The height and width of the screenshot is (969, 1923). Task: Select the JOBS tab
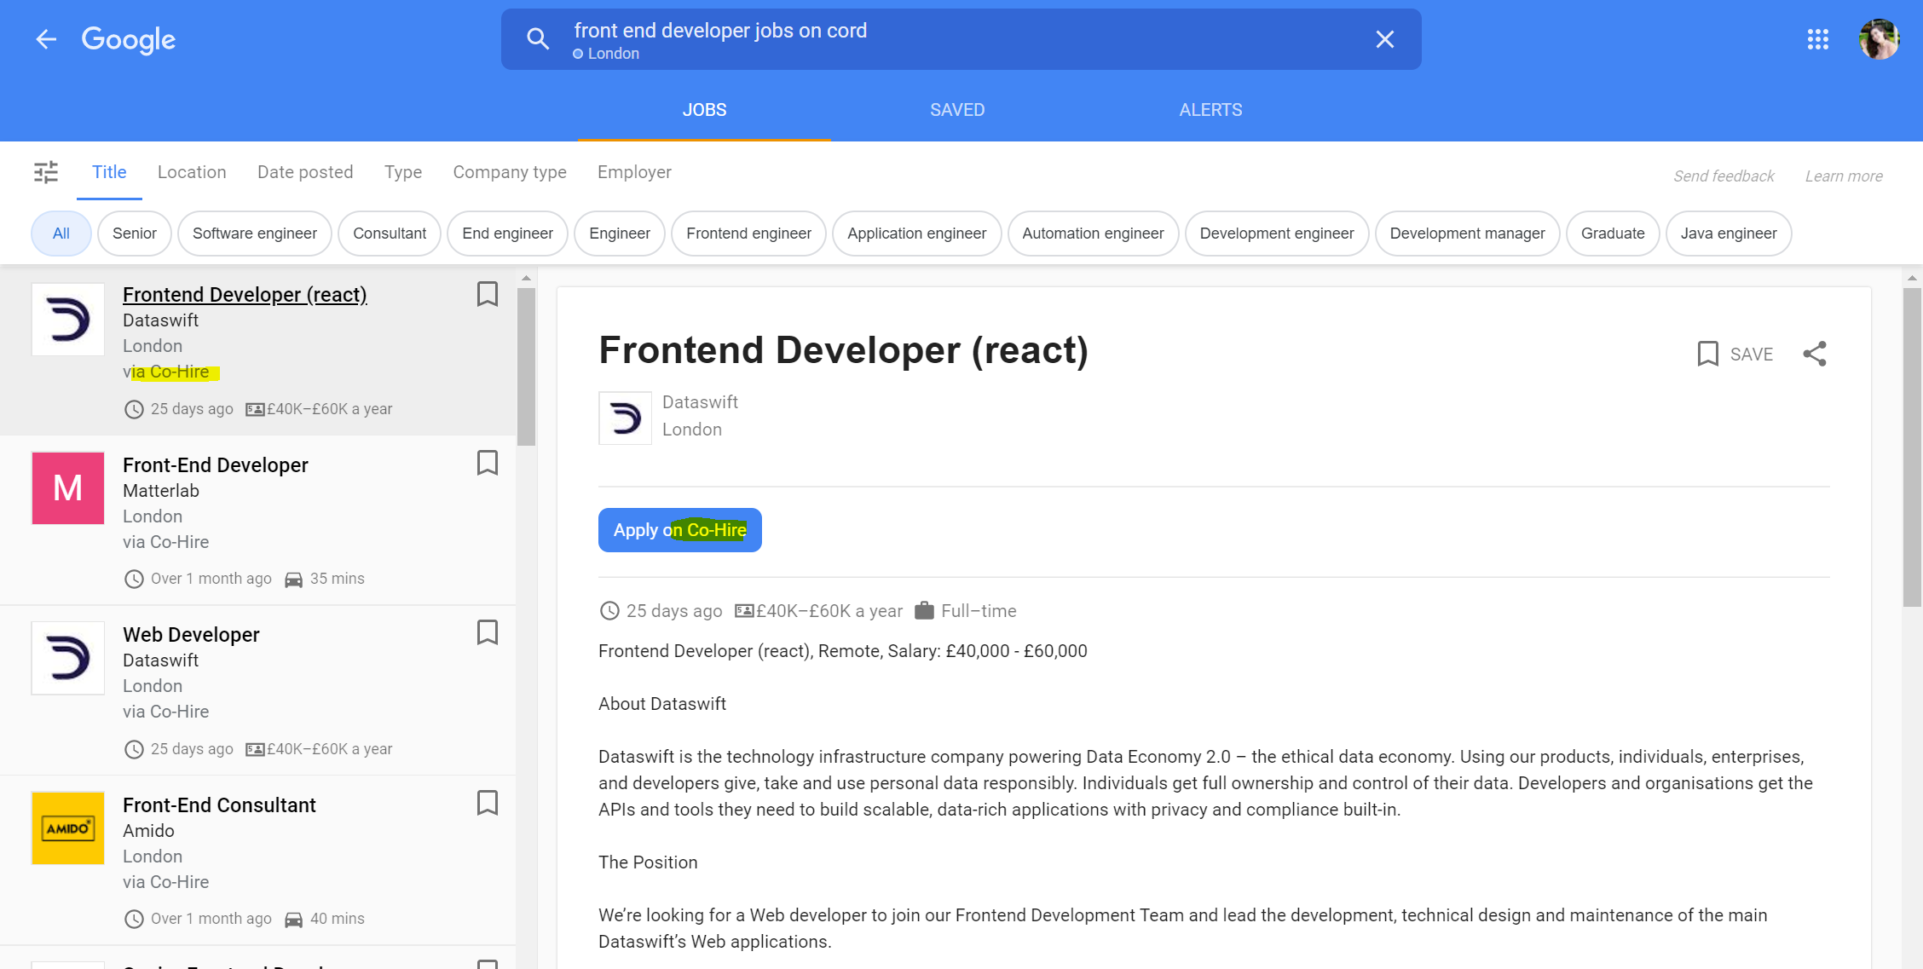pos(704,110)
